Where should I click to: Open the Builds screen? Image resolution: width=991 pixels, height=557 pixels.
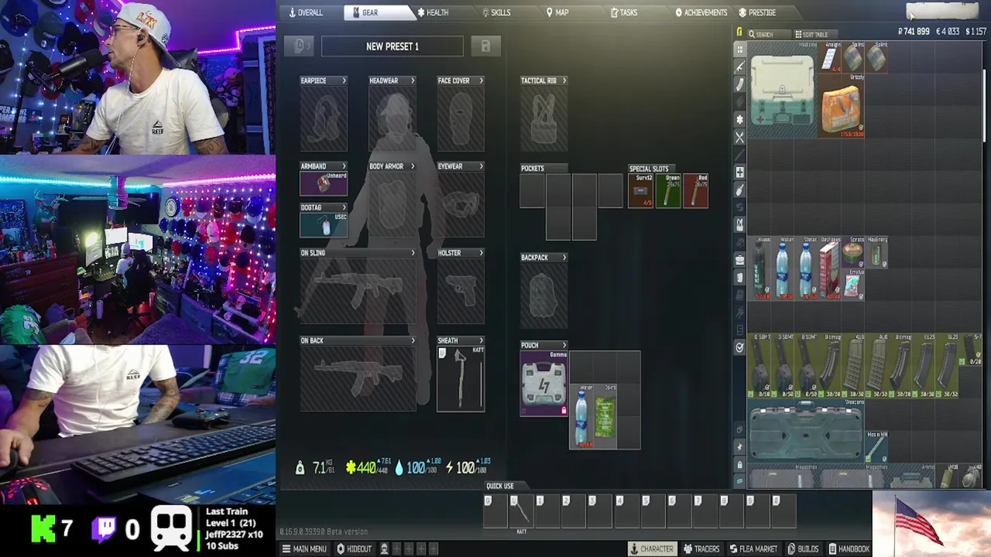coord(803,548)
